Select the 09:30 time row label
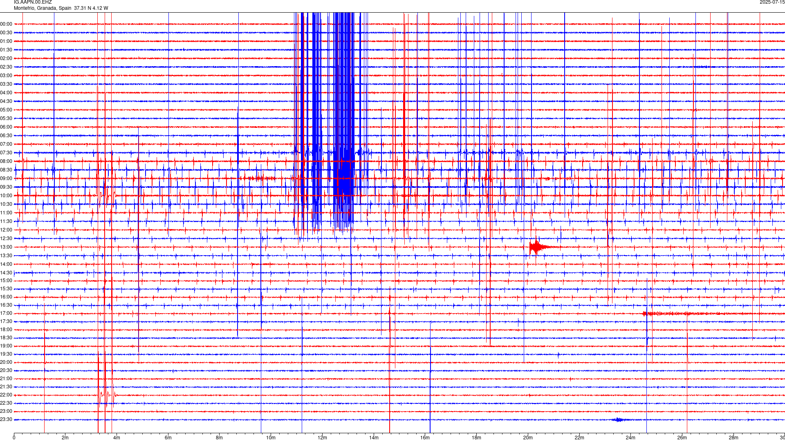The height and width of the screenshot is (441, 785). click(x=6, y=187)
